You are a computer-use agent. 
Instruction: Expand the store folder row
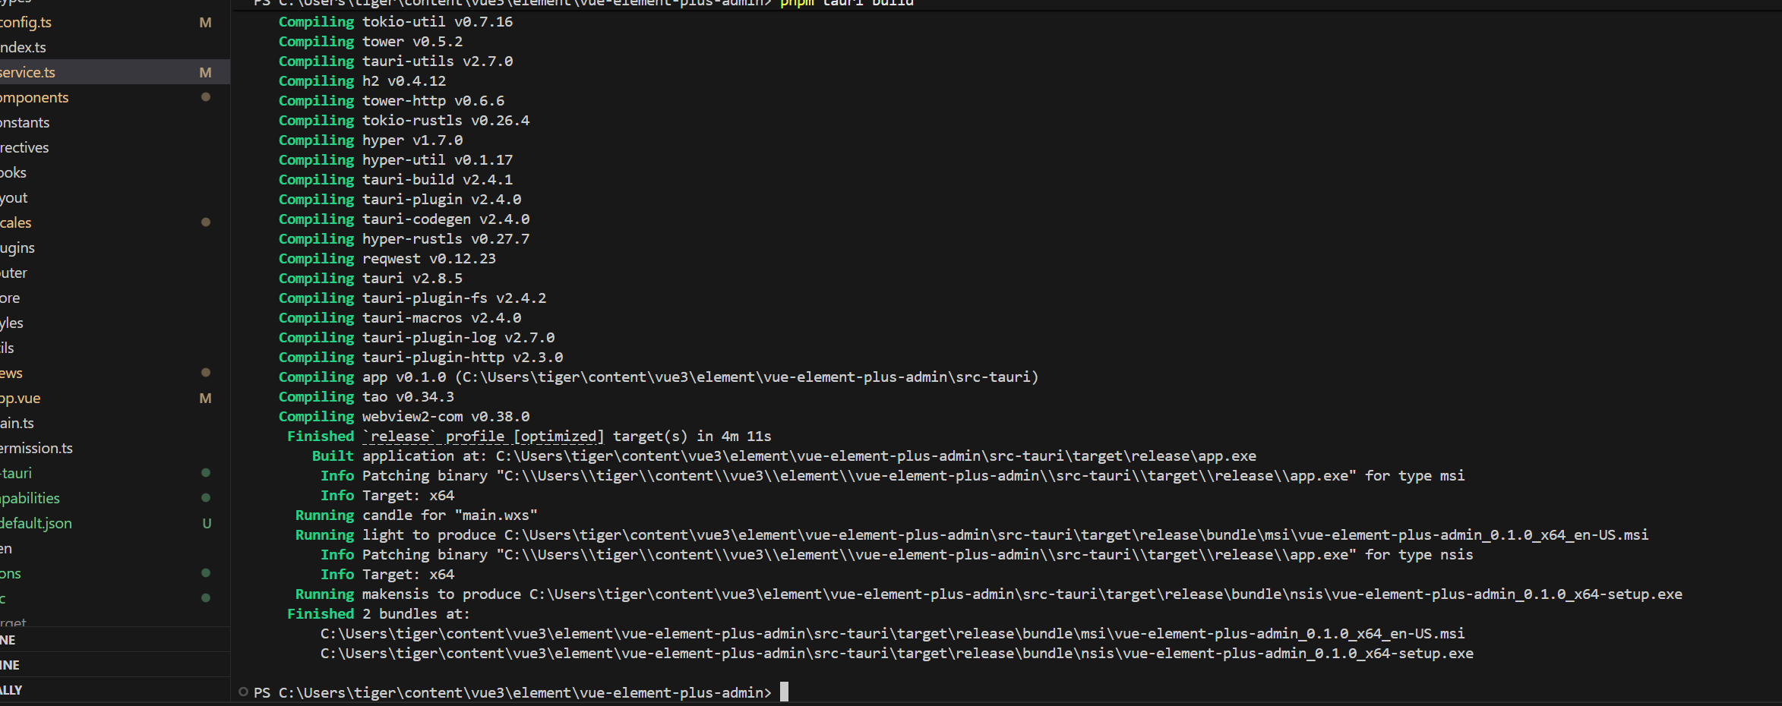tap(114, 298)
